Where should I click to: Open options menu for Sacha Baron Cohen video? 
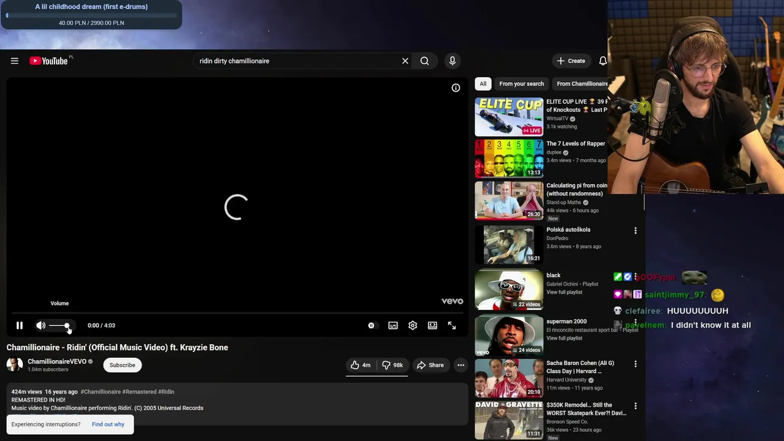click(635, 364)
